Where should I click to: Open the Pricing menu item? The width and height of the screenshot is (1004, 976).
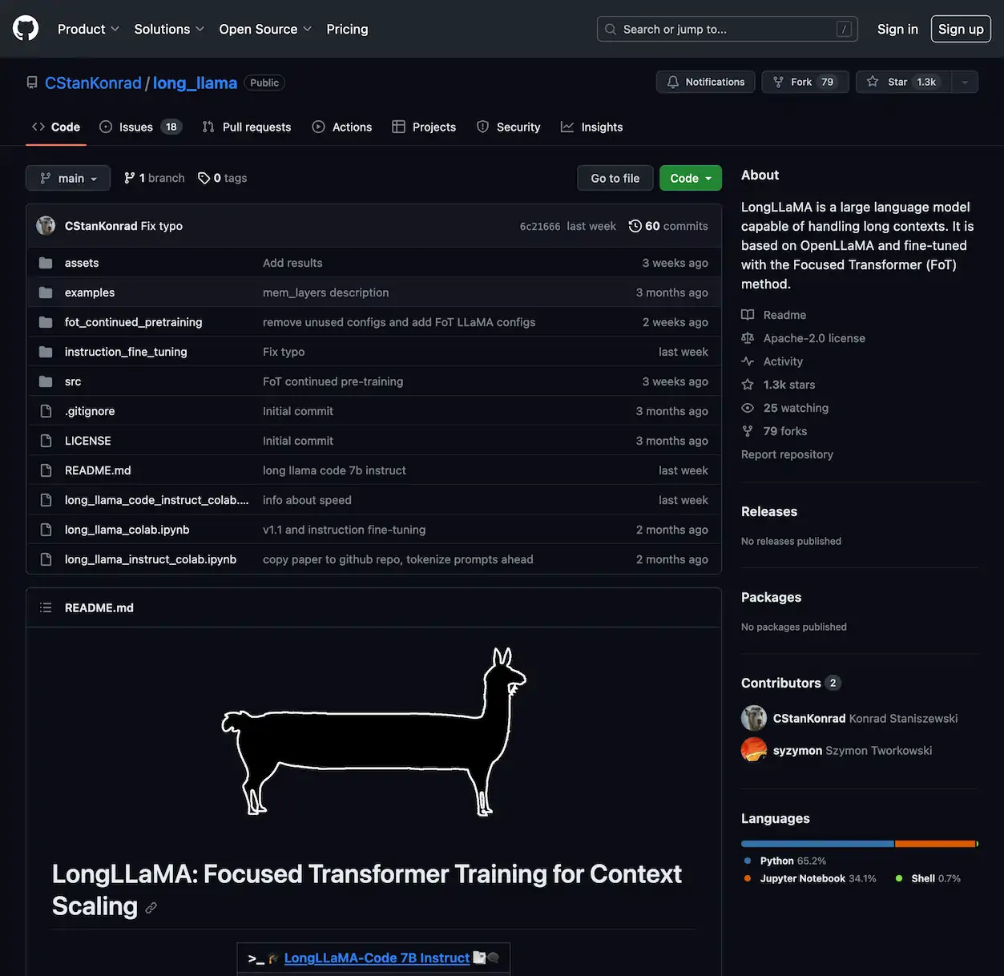347,28
